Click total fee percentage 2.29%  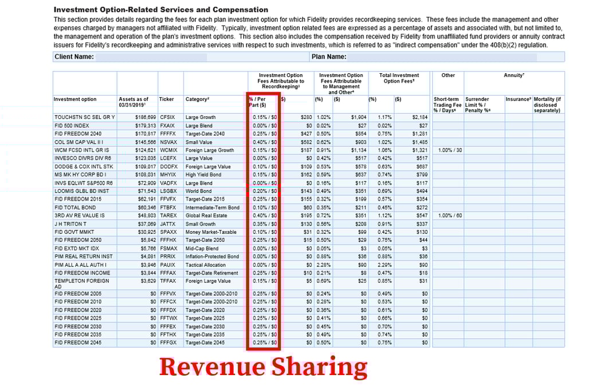385,265
